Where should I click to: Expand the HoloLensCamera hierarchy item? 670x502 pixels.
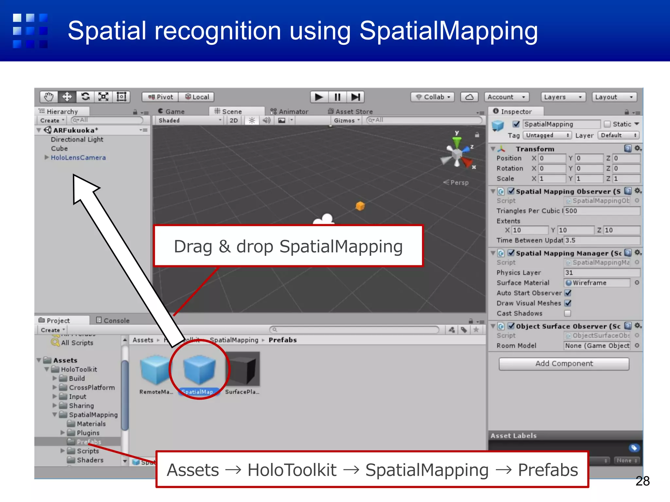pos(47,158)
